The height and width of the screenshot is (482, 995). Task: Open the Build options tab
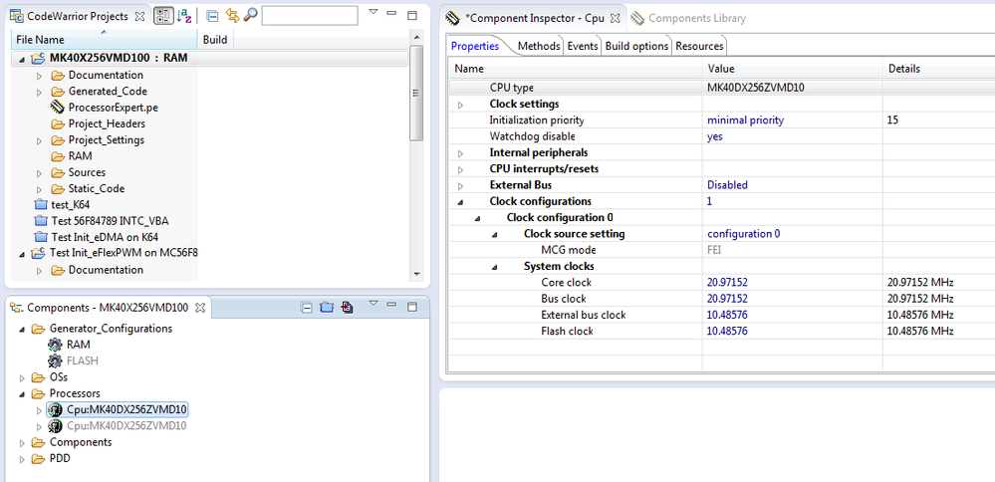click(636, 46)
